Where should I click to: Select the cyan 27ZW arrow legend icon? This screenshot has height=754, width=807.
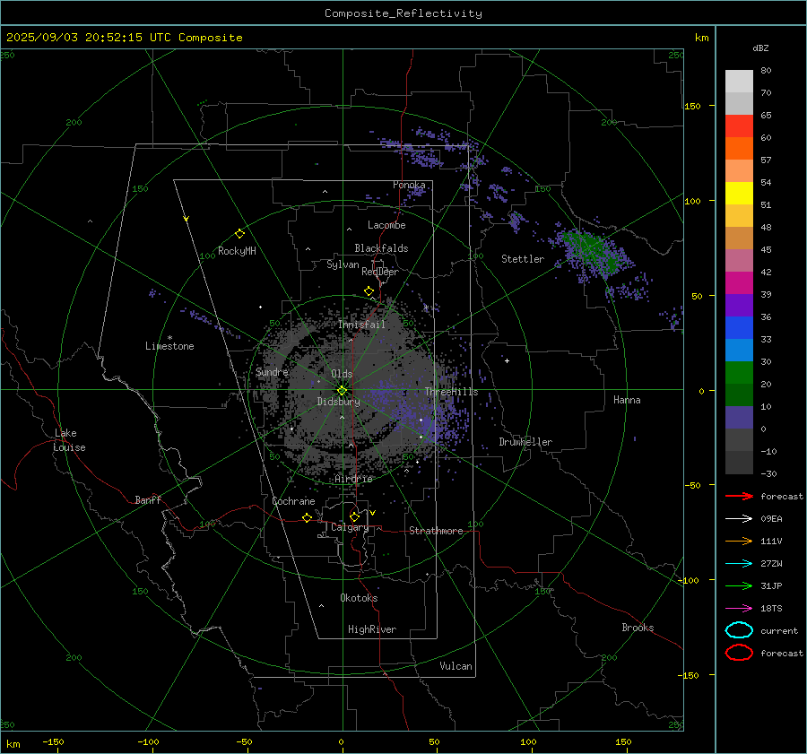739,563
